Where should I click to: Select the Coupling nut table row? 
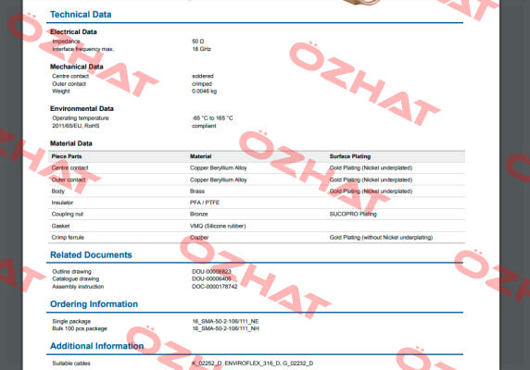coord(257,215)
